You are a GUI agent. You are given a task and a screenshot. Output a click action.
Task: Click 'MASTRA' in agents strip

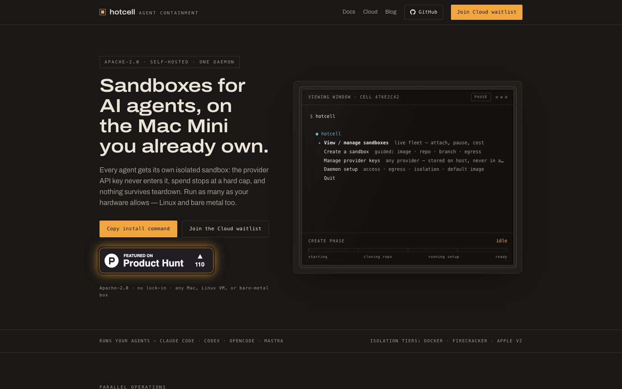(x=274, y=341)
